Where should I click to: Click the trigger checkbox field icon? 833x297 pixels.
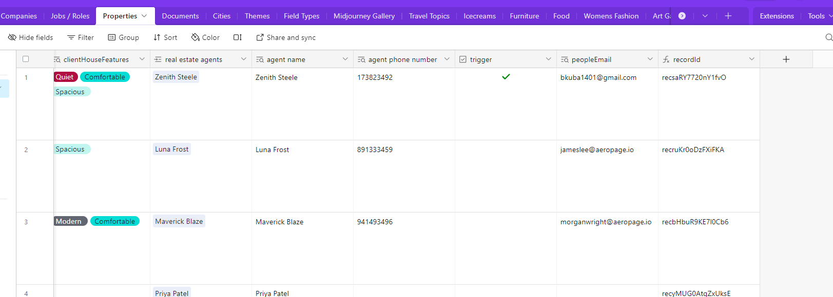[463, 60]
